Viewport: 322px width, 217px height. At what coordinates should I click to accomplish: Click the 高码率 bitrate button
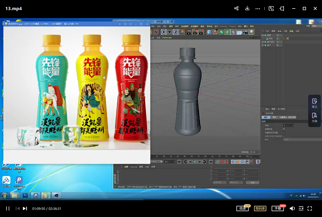[x=260, y=208]
